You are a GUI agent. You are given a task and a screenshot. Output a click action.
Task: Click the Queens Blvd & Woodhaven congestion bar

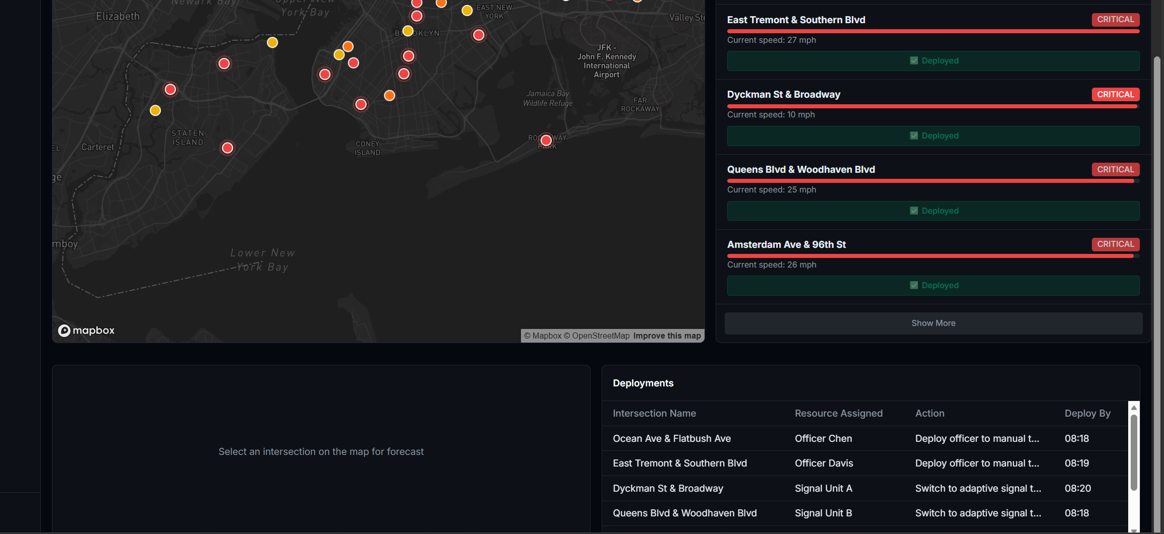coord(933,181)
